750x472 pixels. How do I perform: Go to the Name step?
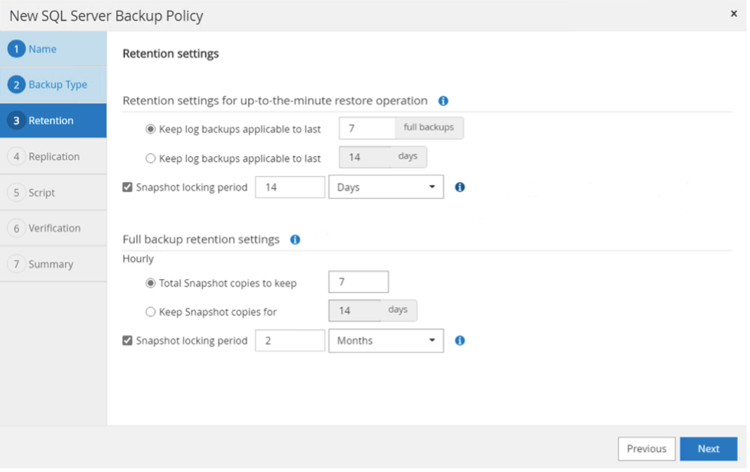(42, 49)
